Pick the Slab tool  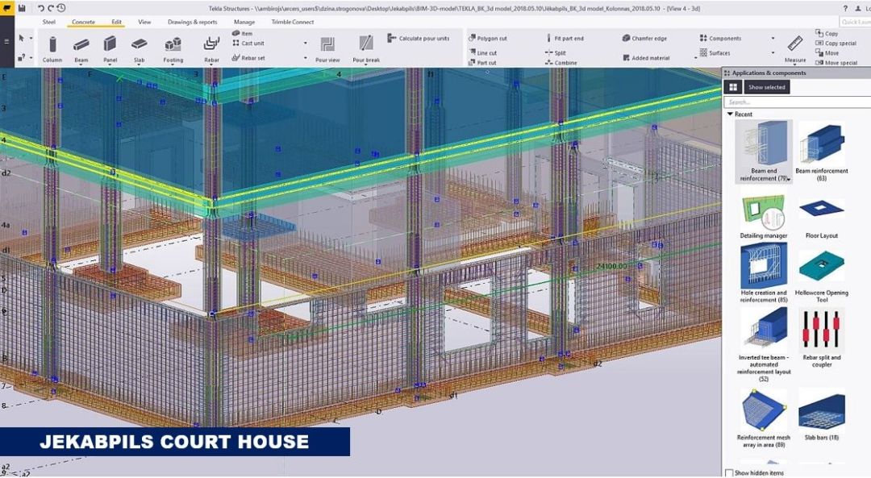tap(140, 47)
